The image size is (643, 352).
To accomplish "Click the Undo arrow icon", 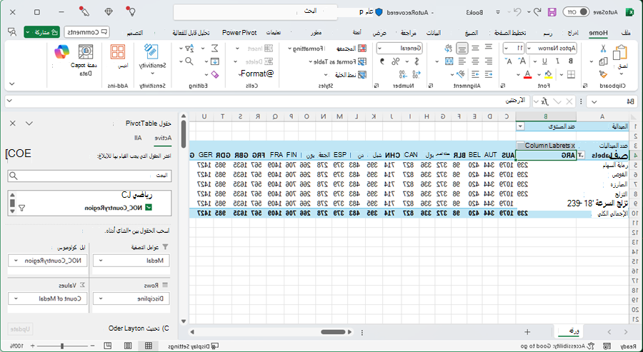I will [x=537, y=12].
